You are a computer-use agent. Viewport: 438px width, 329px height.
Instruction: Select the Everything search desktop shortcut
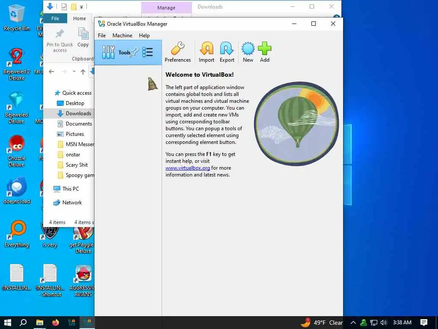(x=17, y=234)
